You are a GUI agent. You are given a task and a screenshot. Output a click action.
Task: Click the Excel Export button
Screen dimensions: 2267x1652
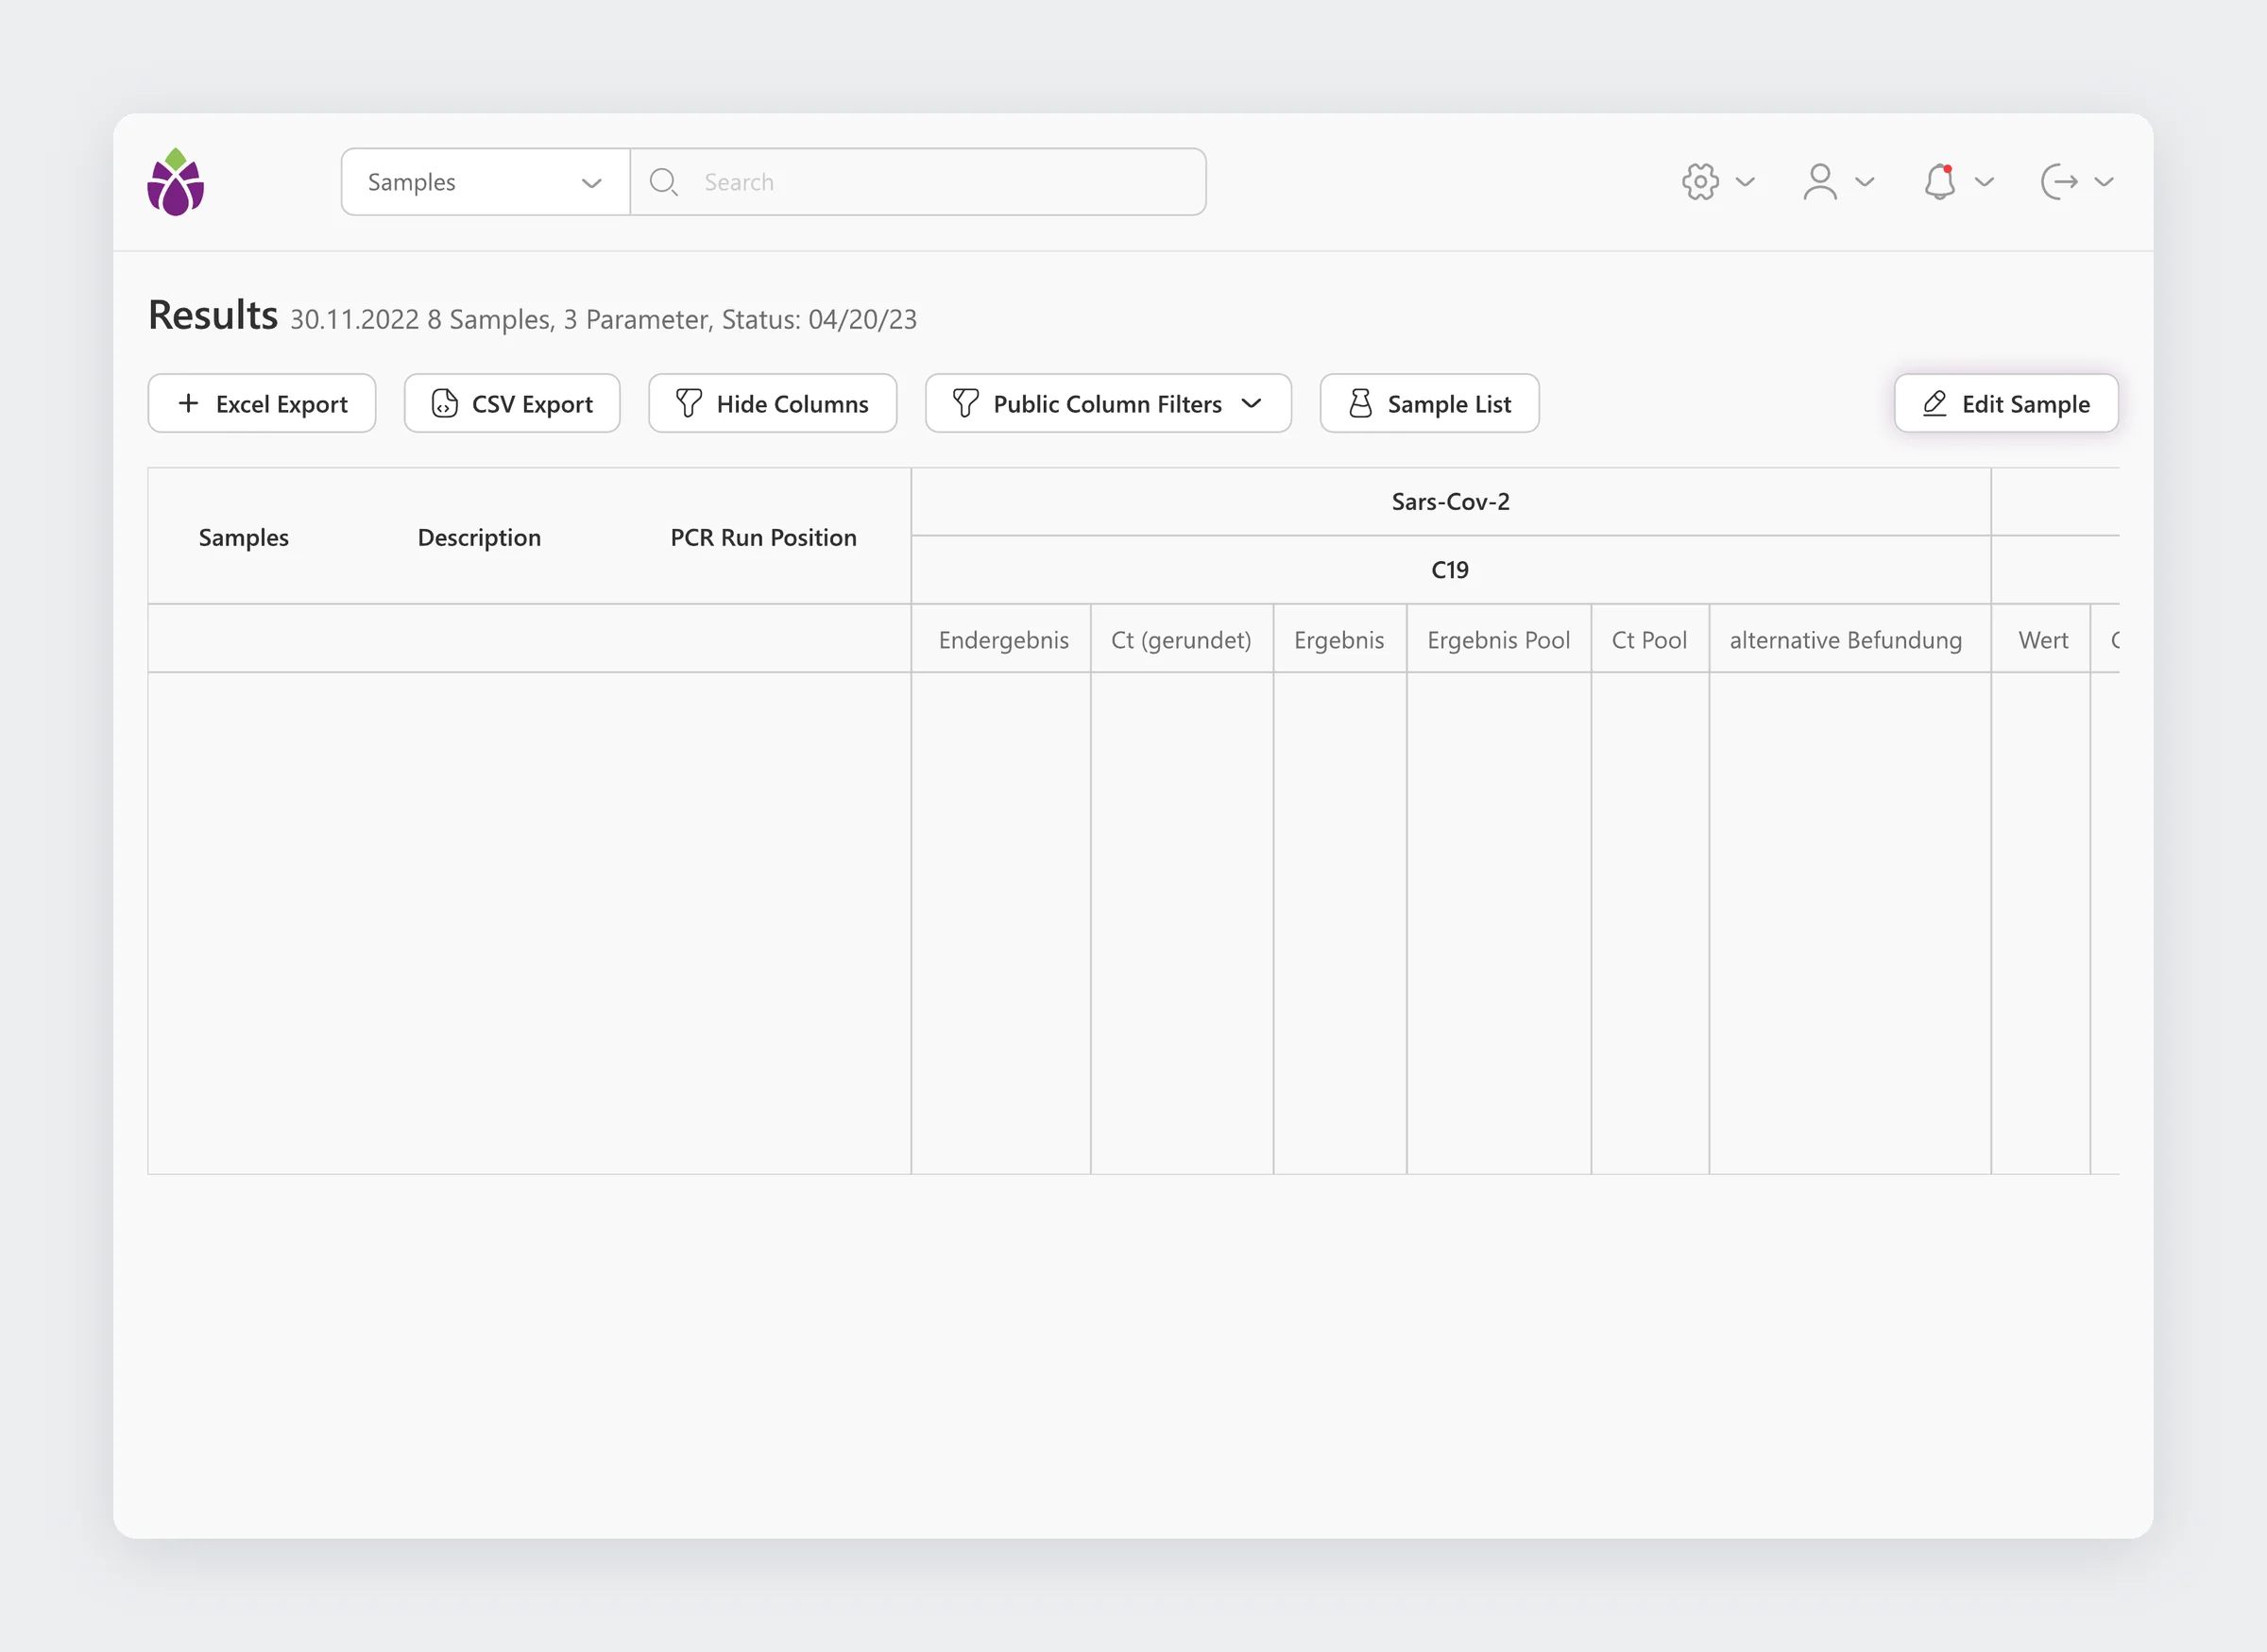click(262, 404)
